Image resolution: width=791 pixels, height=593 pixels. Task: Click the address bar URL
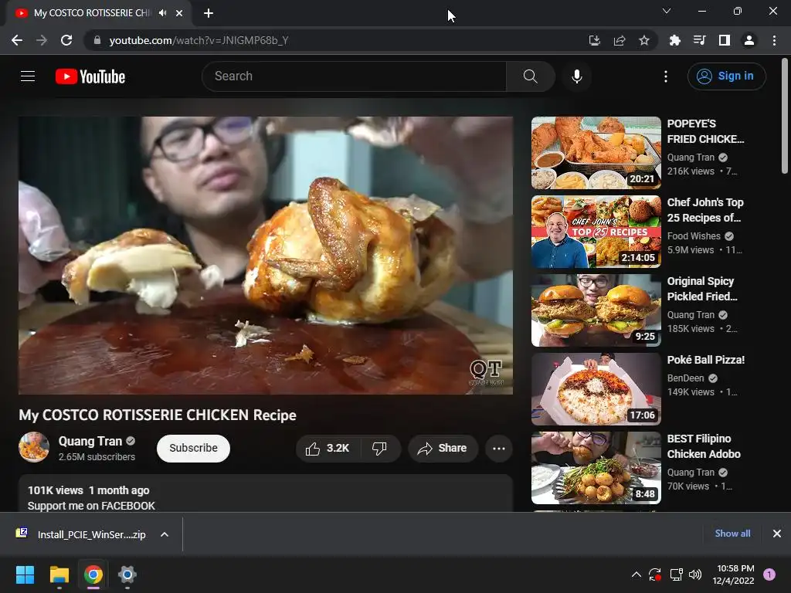(199, 40)
